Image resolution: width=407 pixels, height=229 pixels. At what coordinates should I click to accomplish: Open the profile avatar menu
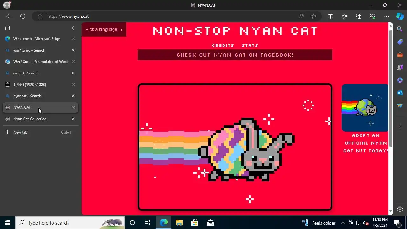pyautogui.click(x=7, y=5)
